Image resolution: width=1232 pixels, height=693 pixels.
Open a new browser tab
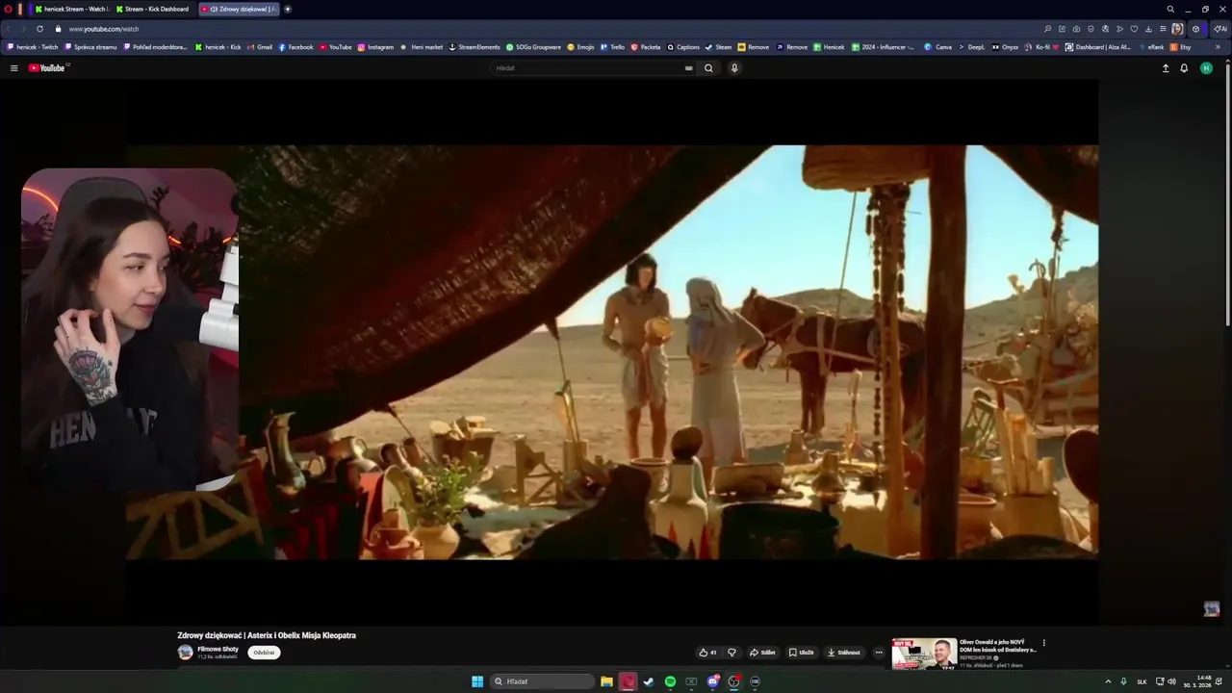(287, 9)
